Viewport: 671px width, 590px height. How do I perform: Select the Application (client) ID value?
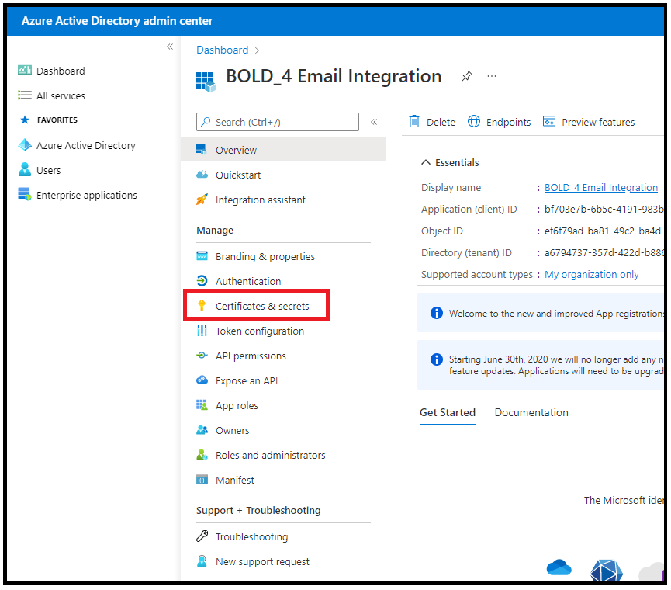[604, 209]
